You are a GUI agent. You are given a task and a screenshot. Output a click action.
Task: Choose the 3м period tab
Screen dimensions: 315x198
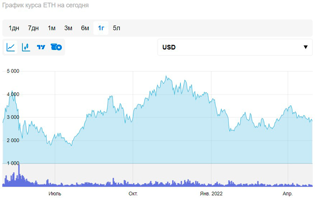click(68, 28)
